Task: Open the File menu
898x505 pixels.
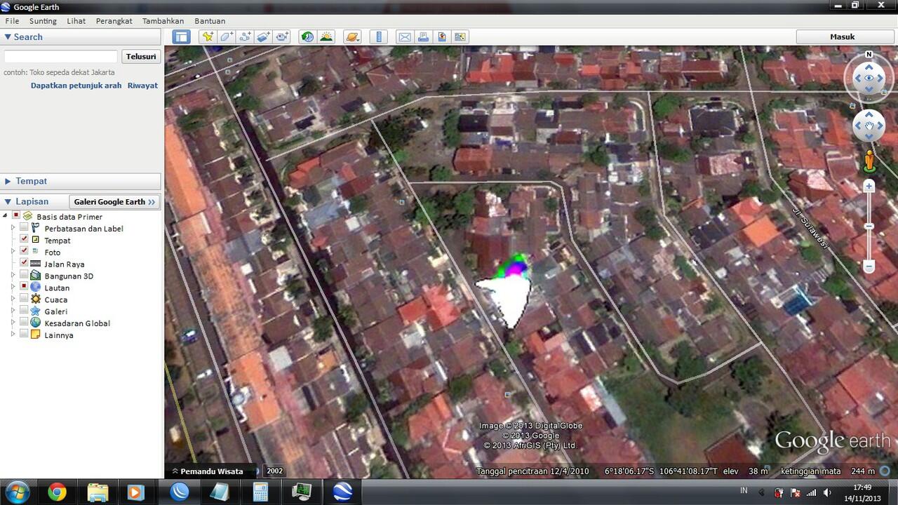Action: [12, 21]
